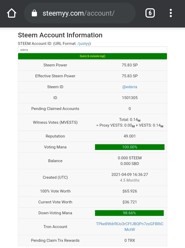Select the Steem Power value 75.83 SP
The width and height of the screenshot is (185, 248).
pos(130,65)
